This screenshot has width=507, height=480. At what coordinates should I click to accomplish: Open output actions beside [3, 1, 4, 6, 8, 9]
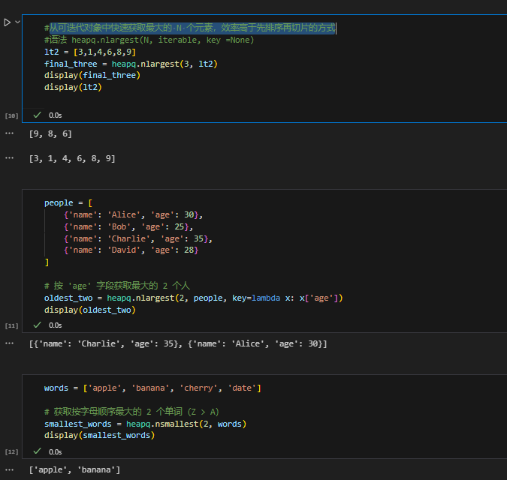coord(9,158)
